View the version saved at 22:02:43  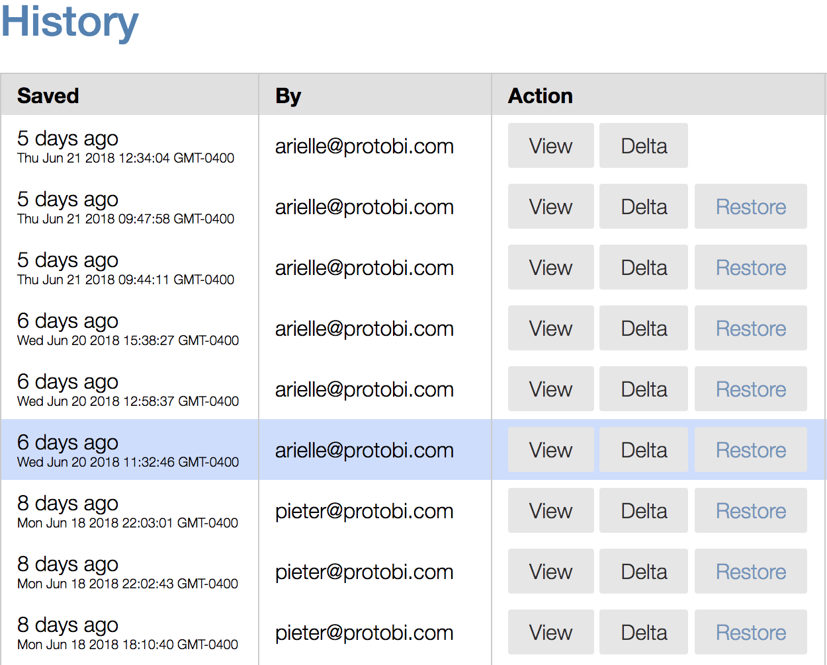pyautogui.click(x=550, y=571)
